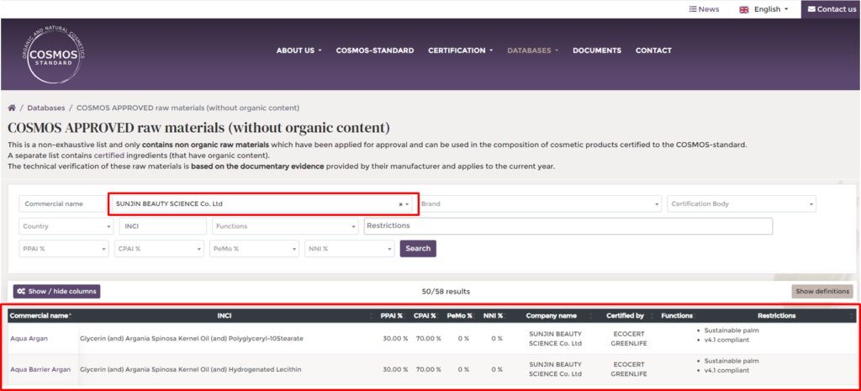861x391 pixels.
Task: Sort the table by PPAI % column
Action: (x=391, y=315)
